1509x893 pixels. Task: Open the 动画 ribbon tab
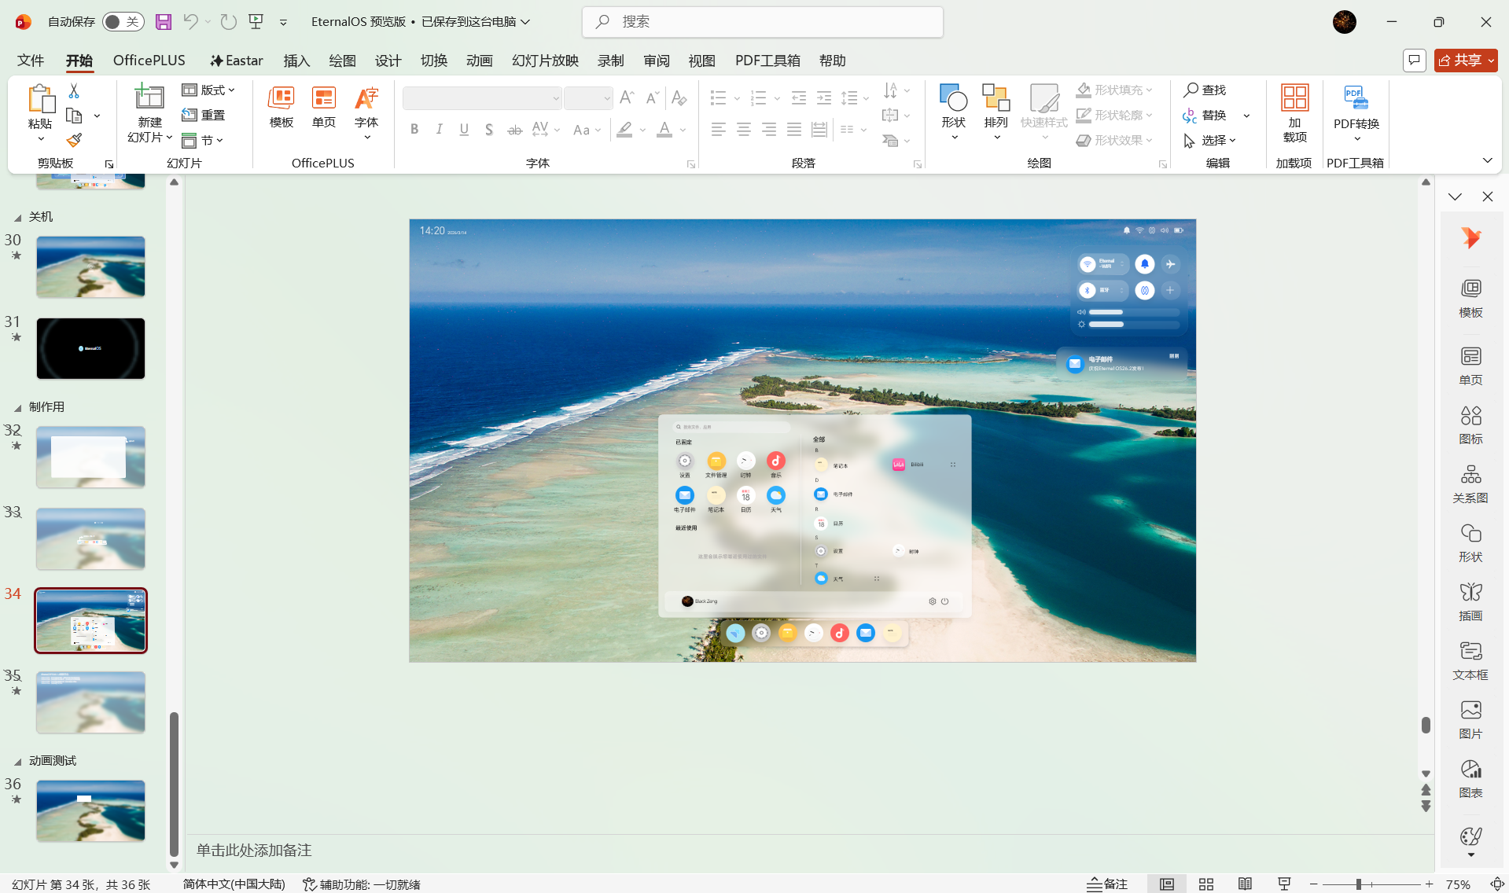(x=479, y=61)
